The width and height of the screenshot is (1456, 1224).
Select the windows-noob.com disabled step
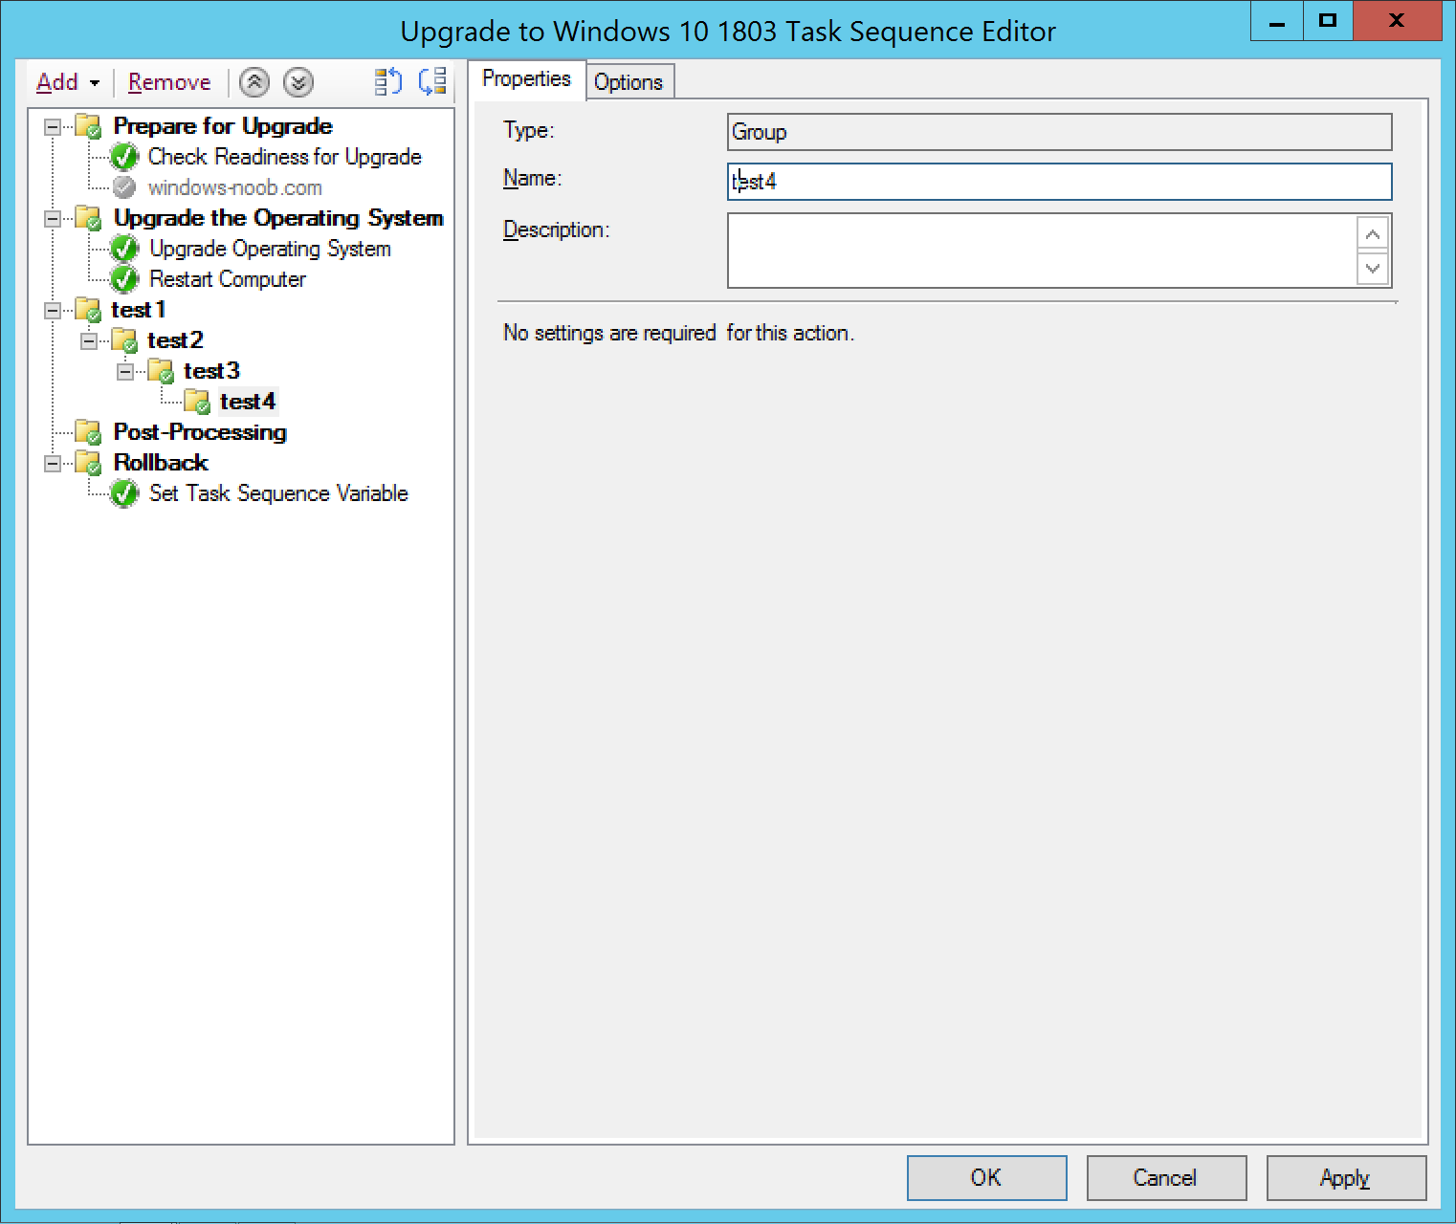(234, 187)
